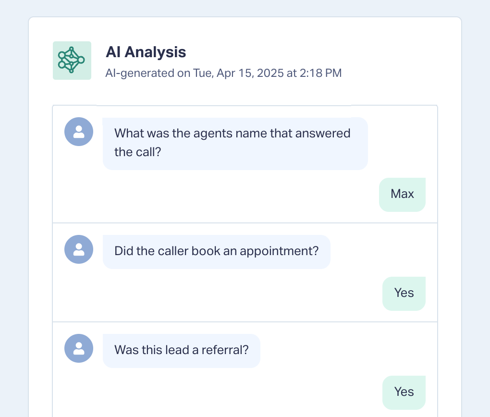Click the divider above the referral question row
Image resolution: width=490 pixels, height=417 pixels.
coord(245,322)
